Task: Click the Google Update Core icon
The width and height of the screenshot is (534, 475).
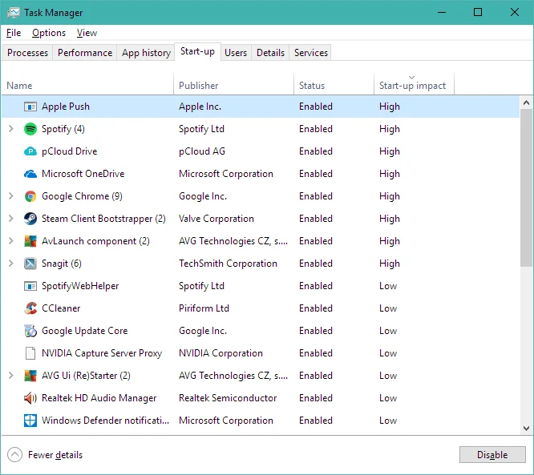Action: 30,331
